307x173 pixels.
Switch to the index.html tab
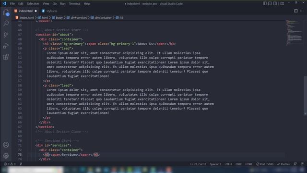[25, 11]
